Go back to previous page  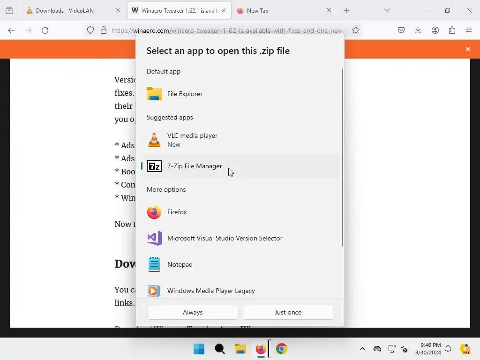pyautogui.click(x=11, y=30)
